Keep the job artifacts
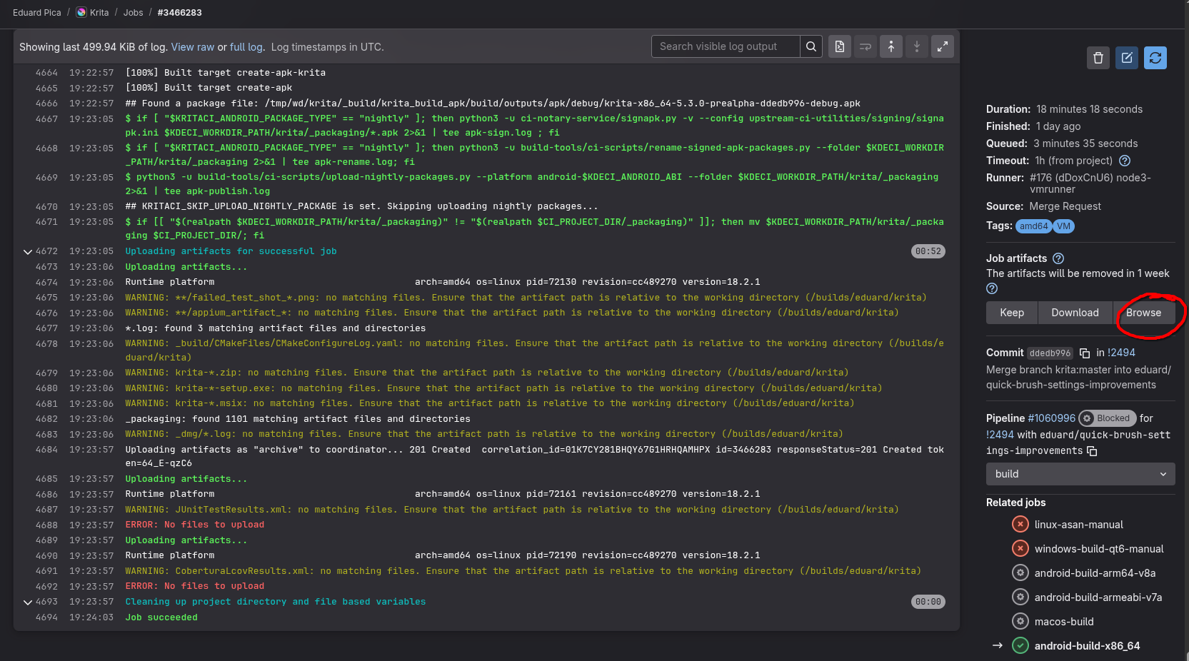1189x661 pixels. tap(1011, 313)
